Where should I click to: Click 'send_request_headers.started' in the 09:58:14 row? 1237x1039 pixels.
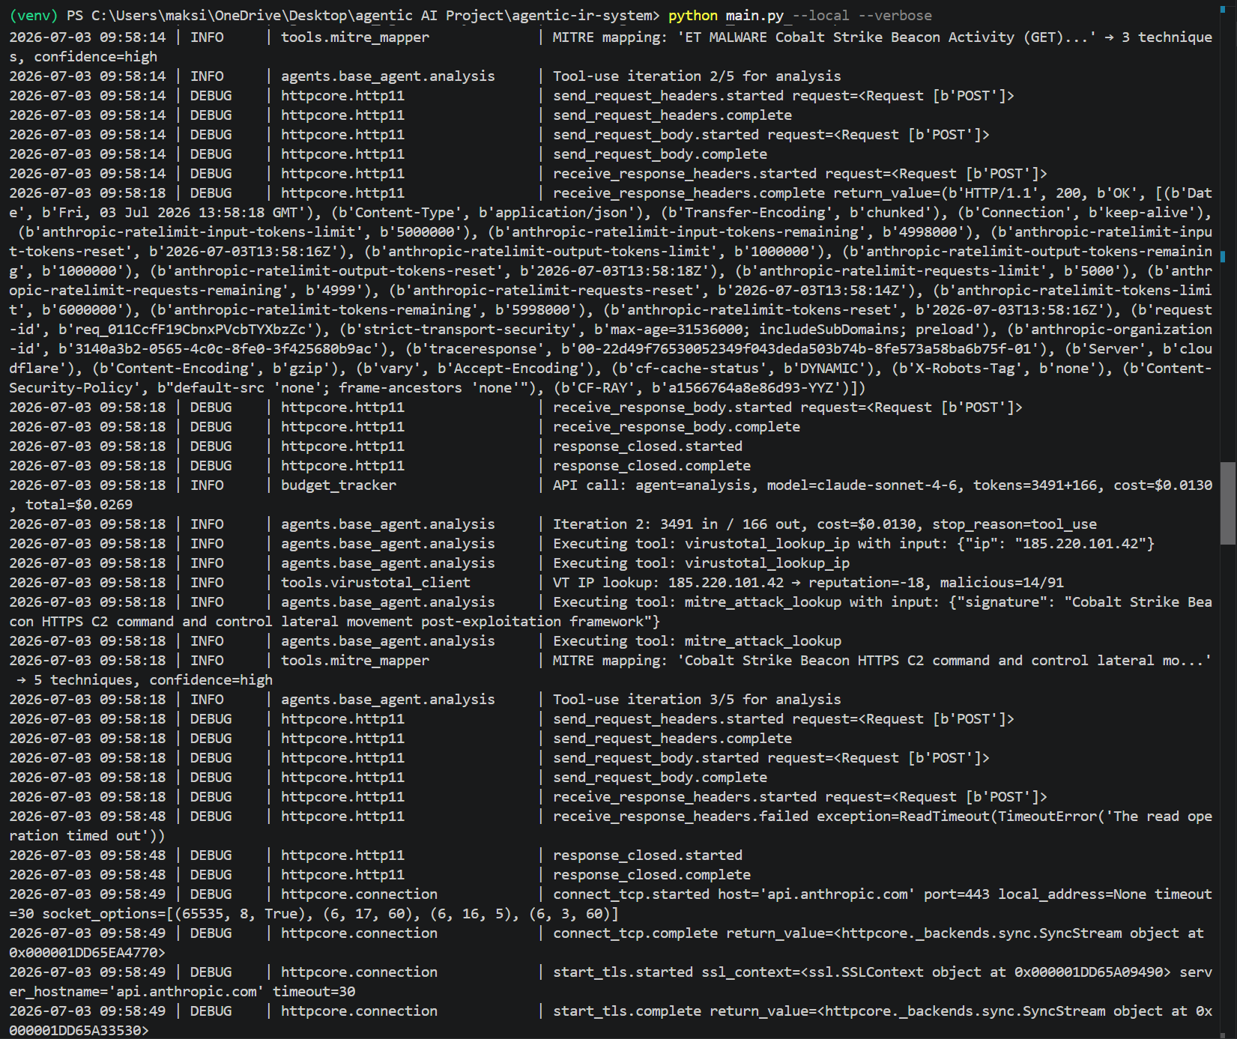coord(668,96)
